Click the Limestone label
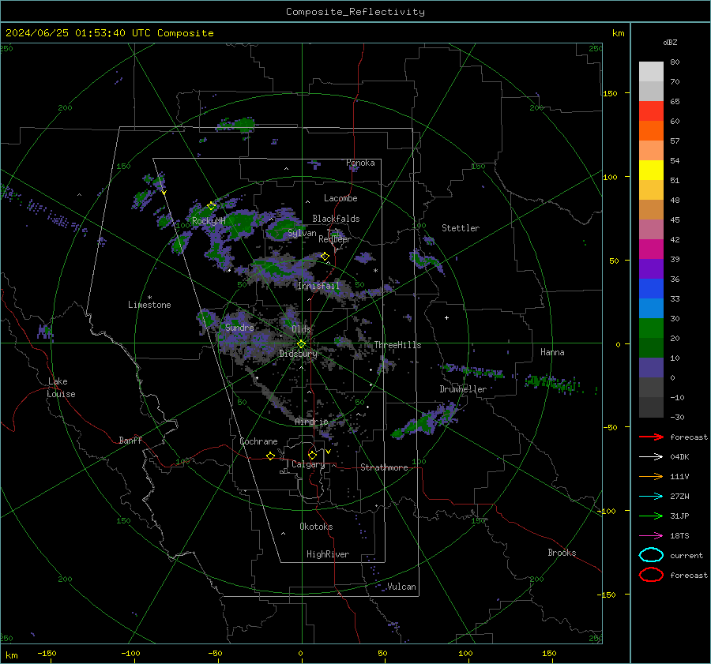Viewport: 711px width, 664px height. (x=149, y=305)
